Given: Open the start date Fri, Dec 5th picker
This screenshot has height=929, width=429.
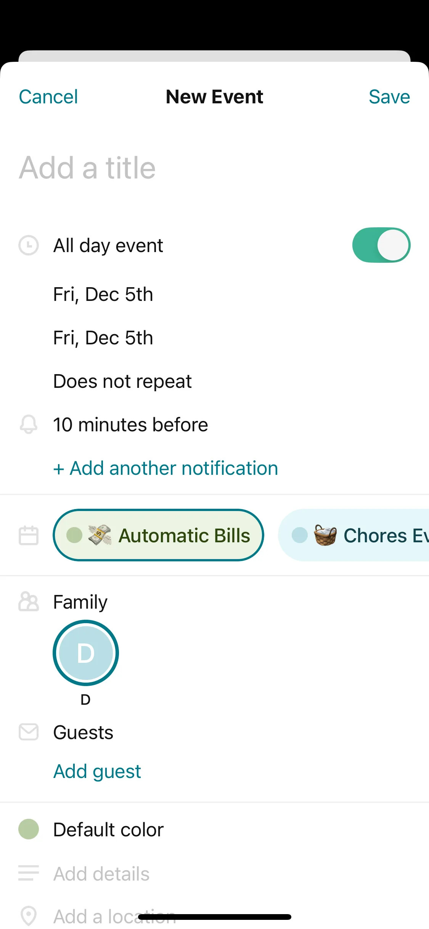Looking at the screenshot, I should tap(103, 294).
